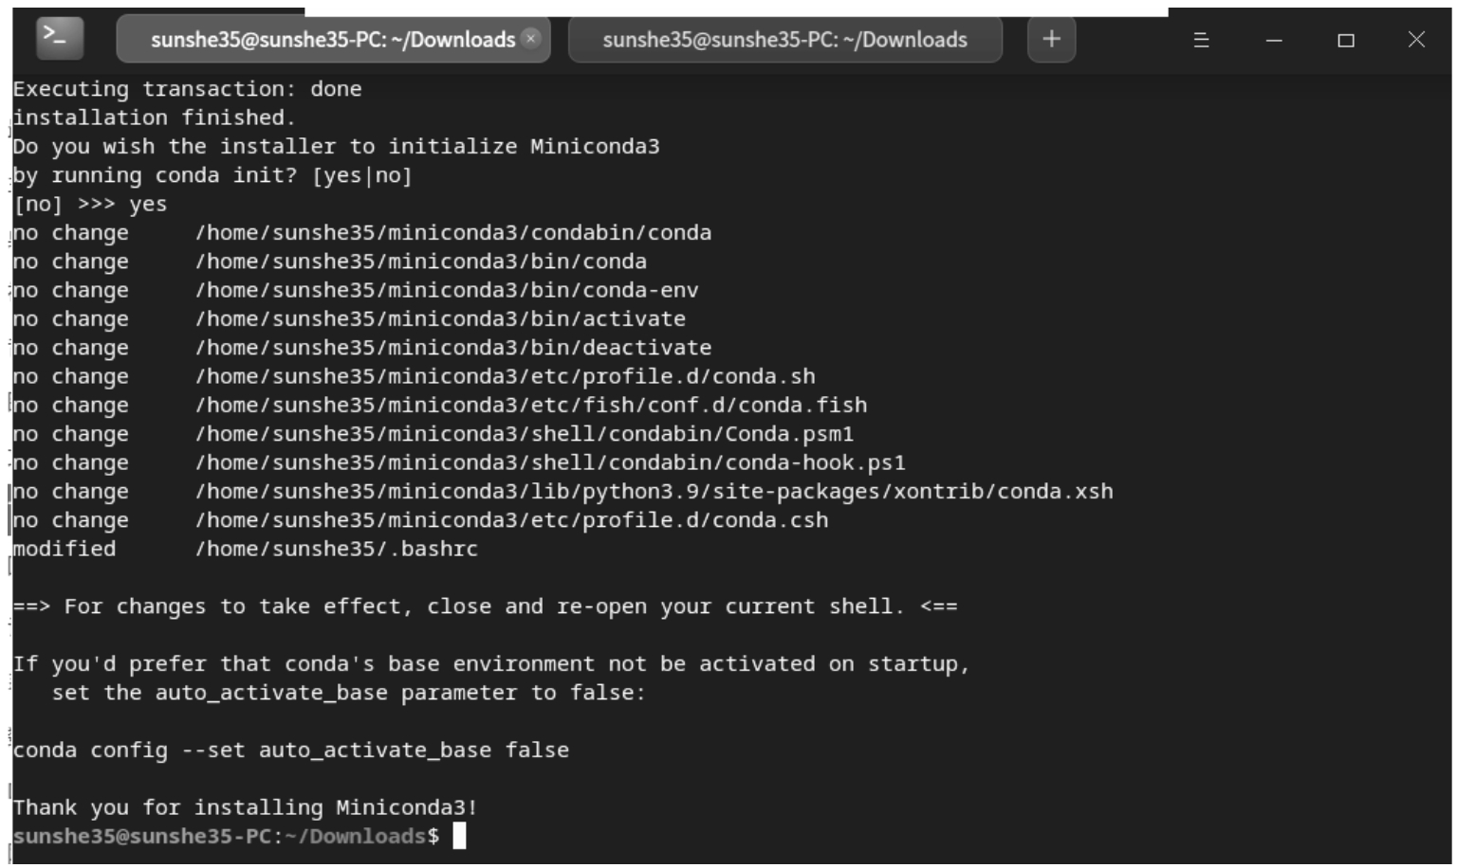Open a new terminal tab with plus button
1457x868 pixels.
(1051, 40)
